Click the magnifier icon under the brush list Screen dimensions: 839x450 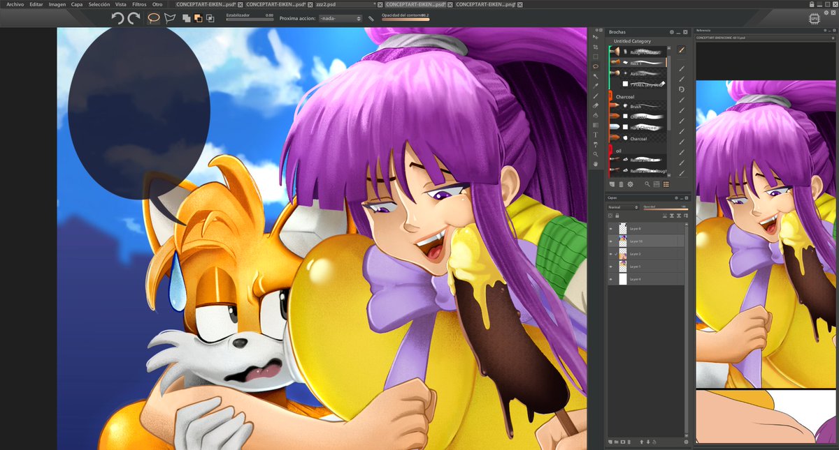point(647,184)
